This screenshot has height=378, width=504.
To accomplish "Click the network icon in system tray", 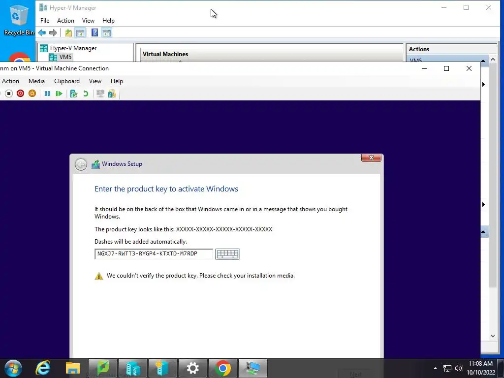I will coord(447,368).
